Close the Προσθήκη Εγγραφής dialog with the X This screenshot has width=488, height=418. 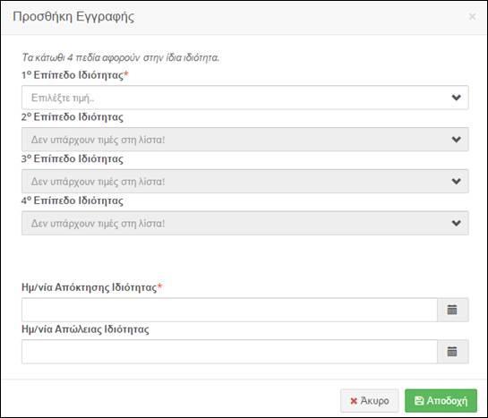click(x=472, y=16)
